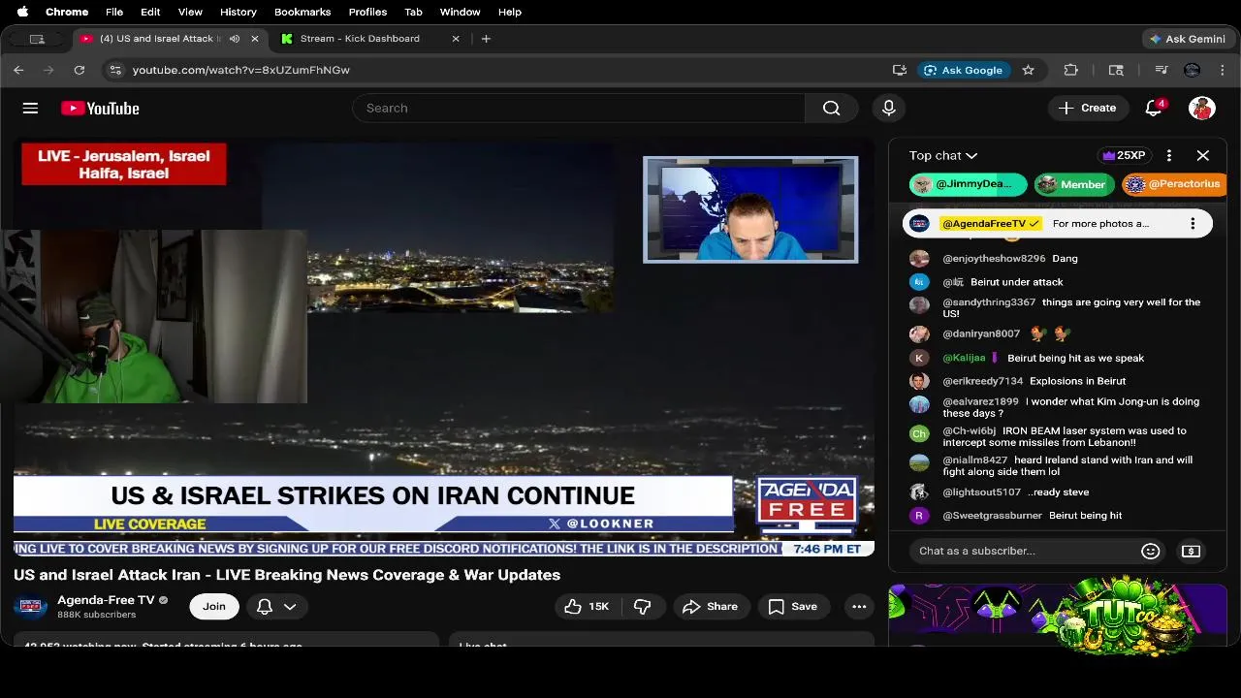This screenshot has width=1241, height=698.
Task: Mute the YouTube tab audio icon
Action: click(x=235, y=39)
